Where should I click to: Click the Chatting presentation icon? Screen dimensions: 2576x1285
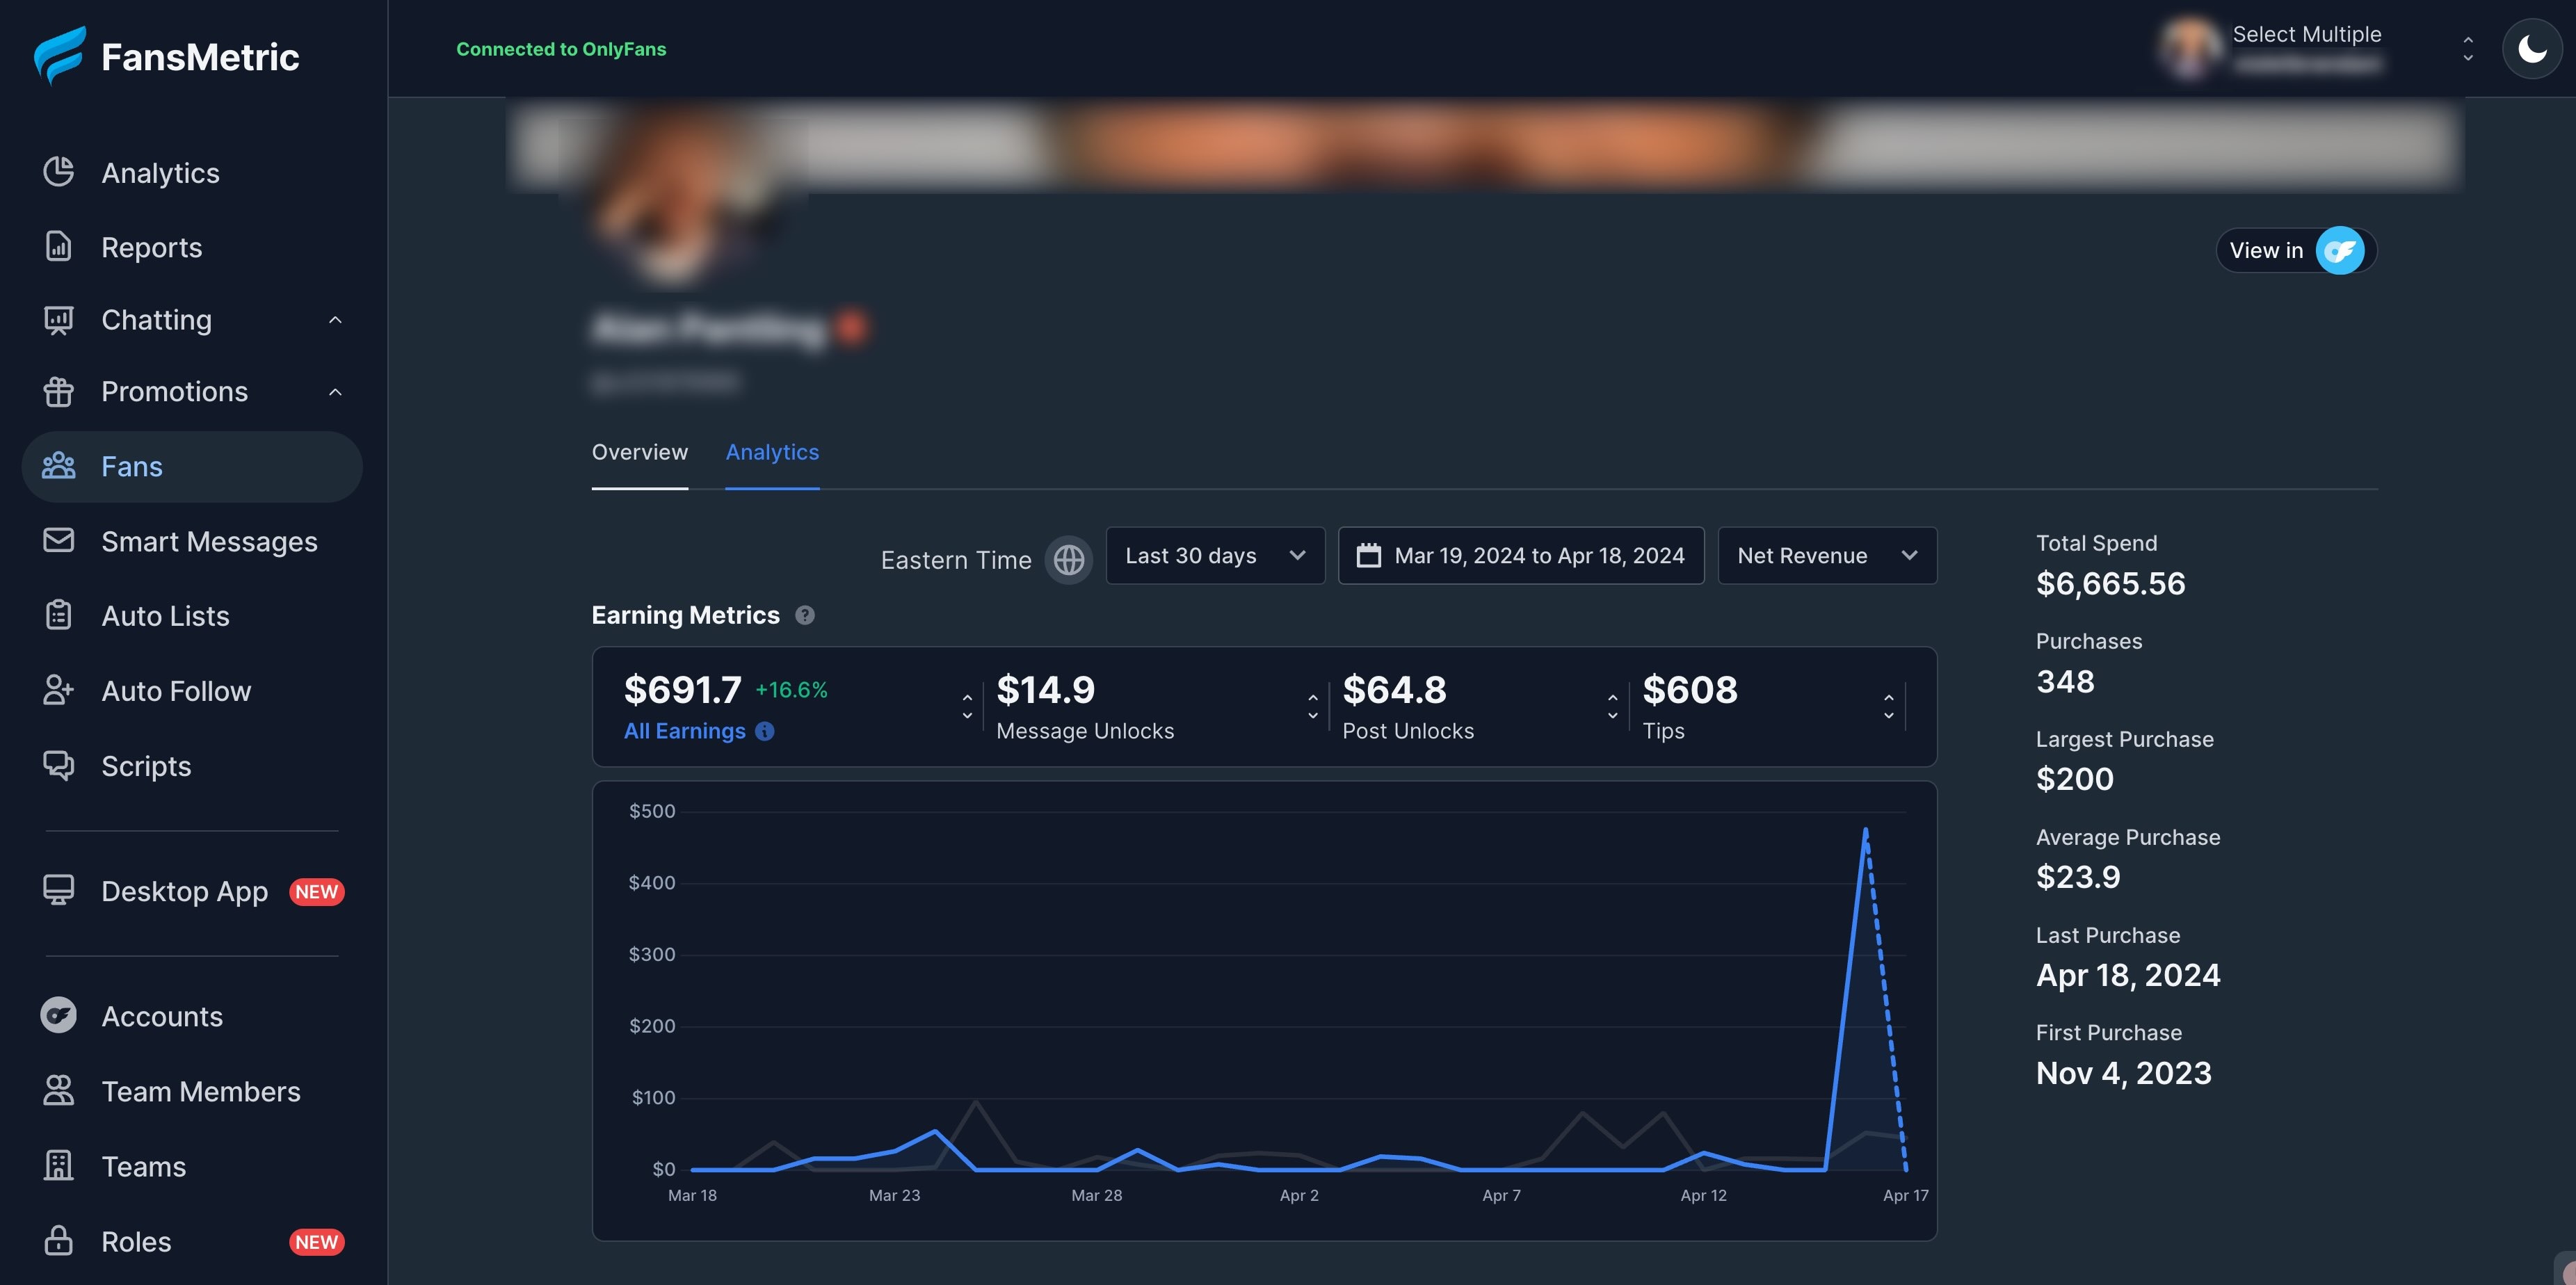pyautogui.click(x=58, y=319)
